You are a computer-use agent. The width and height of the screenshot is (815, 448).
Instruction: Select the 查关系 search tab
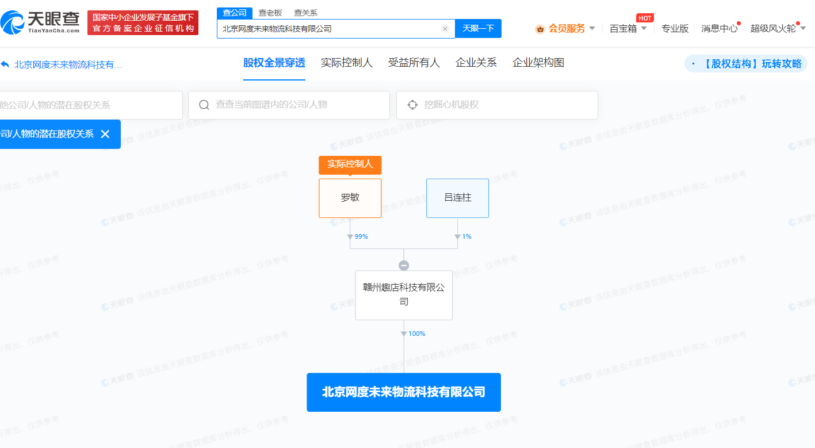305,13
